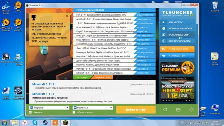
Task: Open the TLAUNCHER.ORG link button
Action: point(177,49)
